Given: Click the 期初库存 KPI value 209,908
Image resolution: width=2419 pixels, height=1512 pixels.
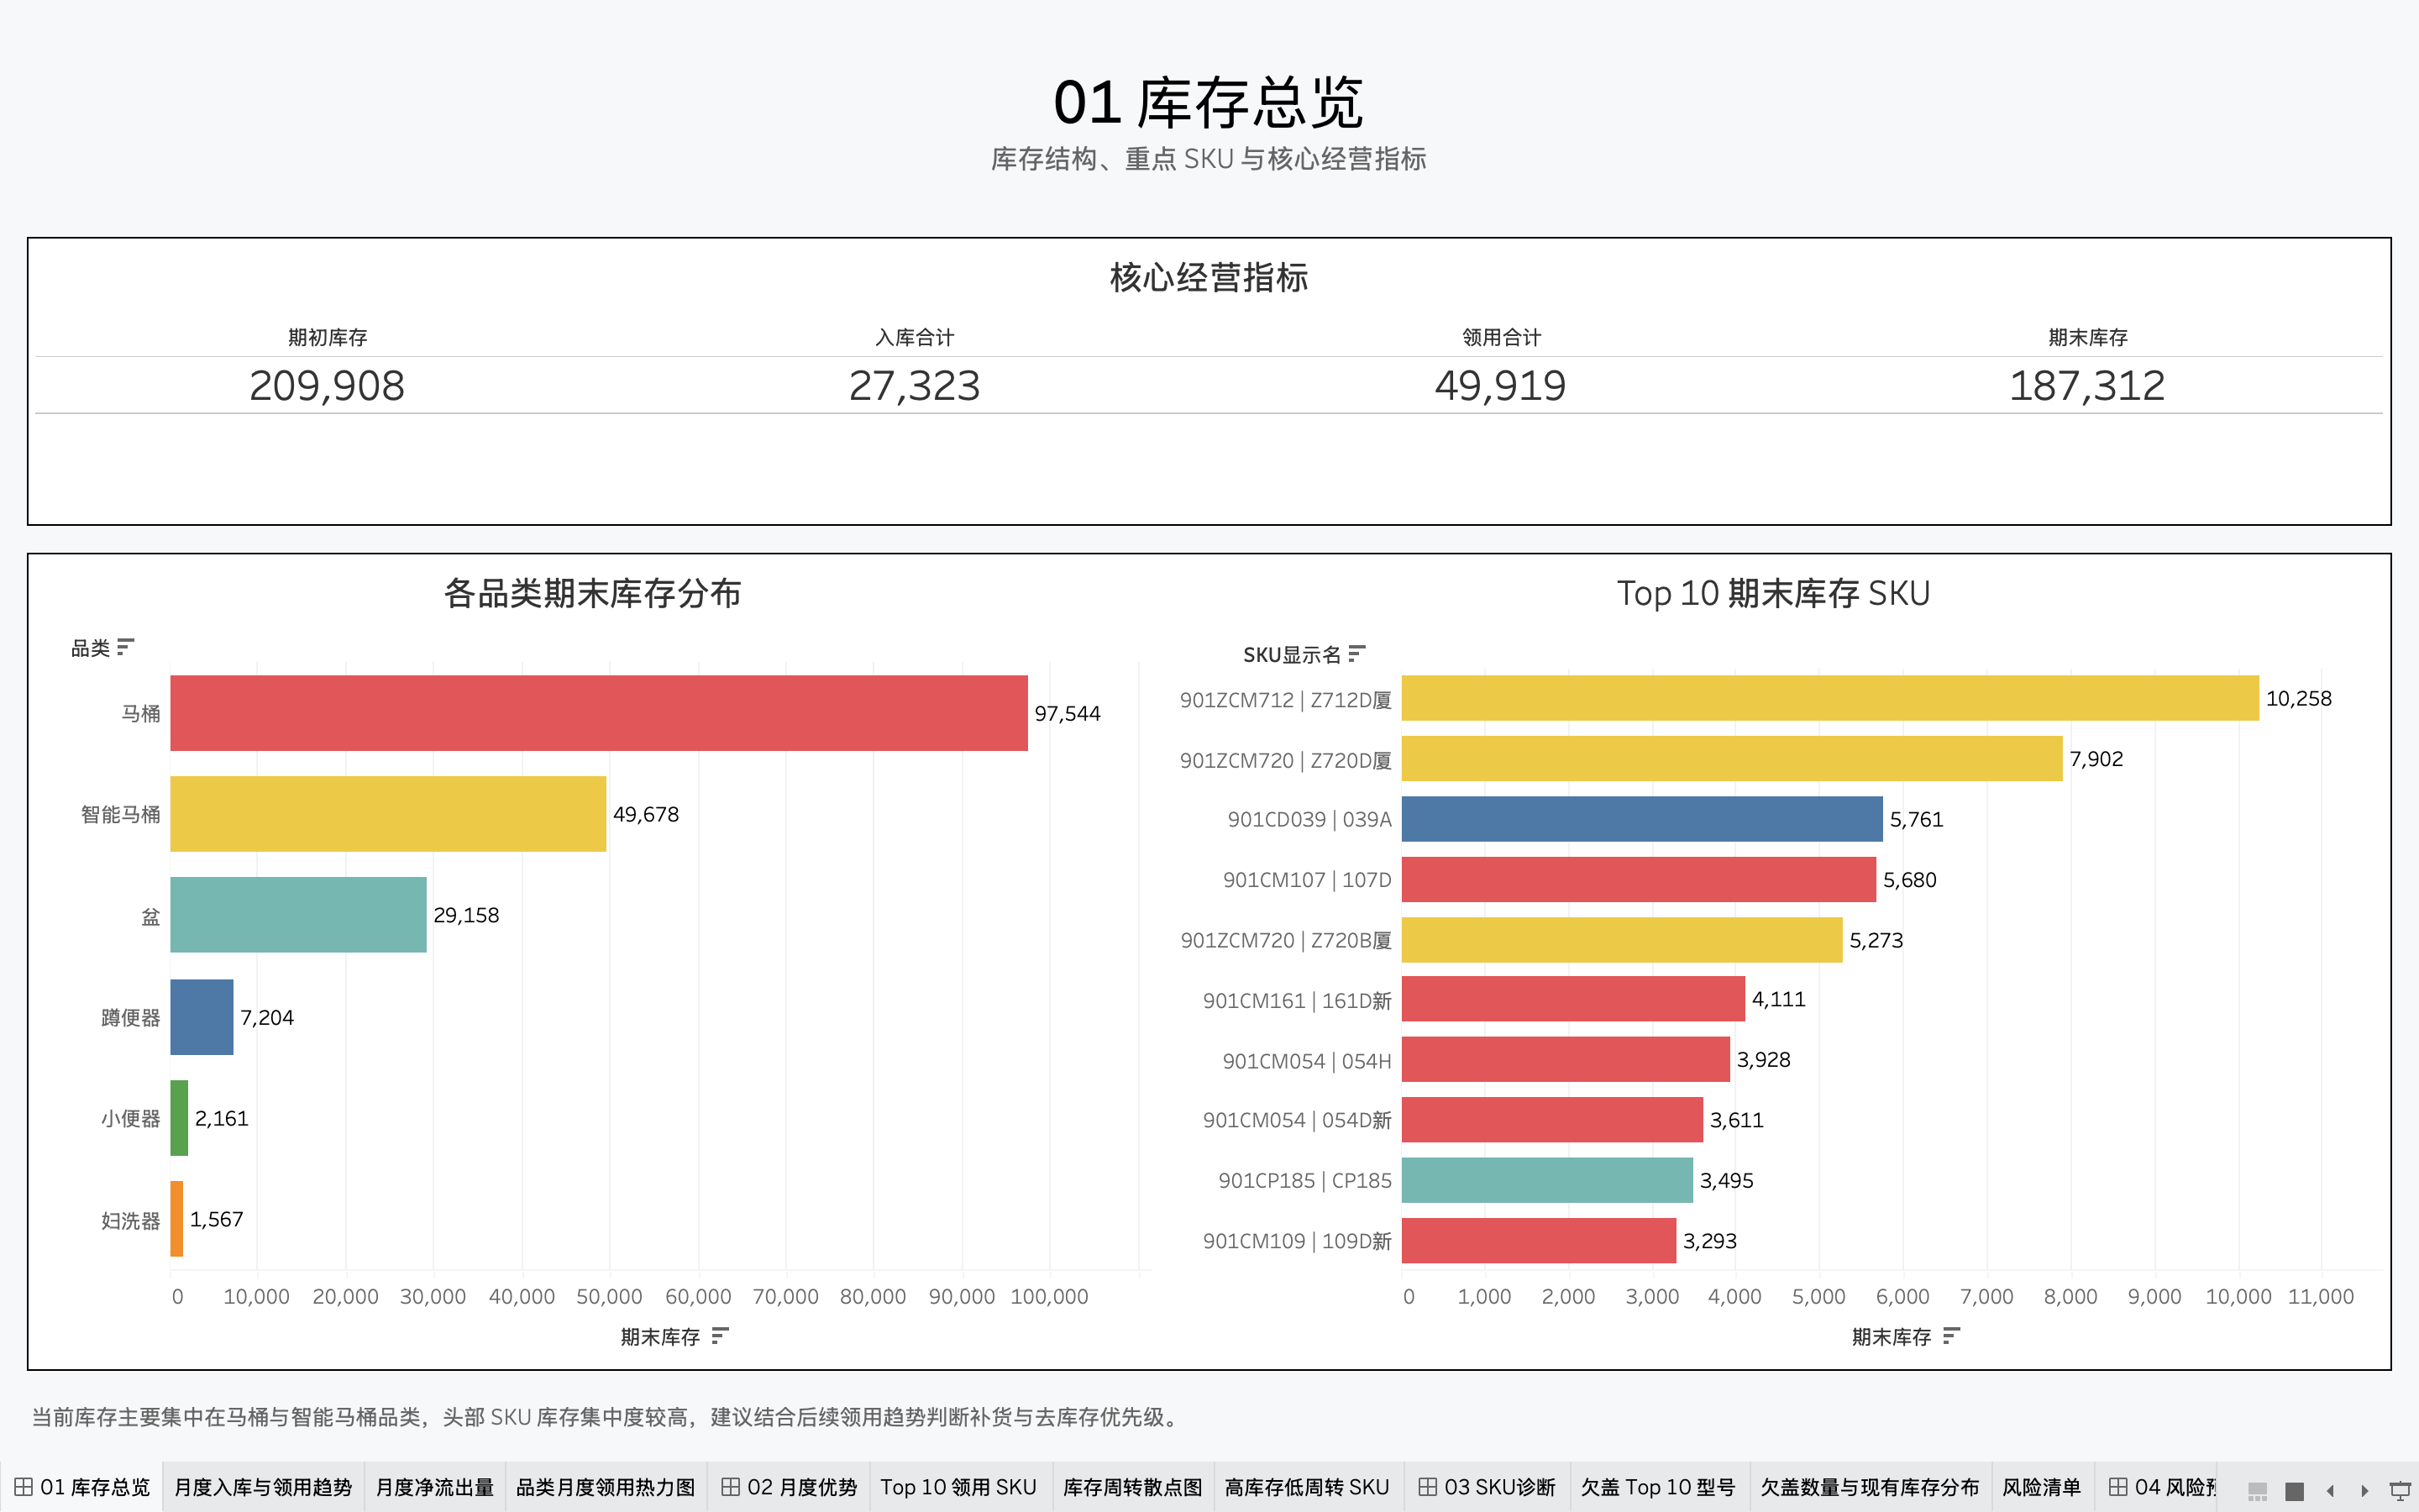Looking at the screenshot, I should (327, 386).
